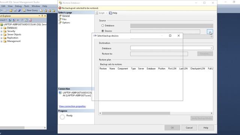Screen dimensions: 240x135
Task: Click the server connection icon under Connection
Action: click(60, 93)
